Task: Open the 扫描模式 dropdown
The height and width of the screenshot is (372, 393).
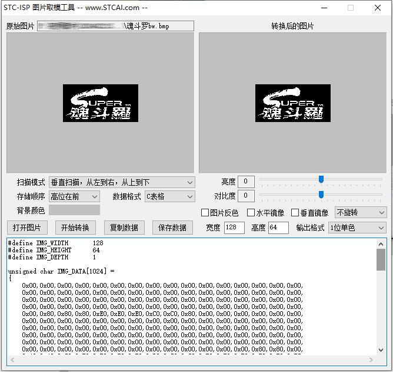Action: click(x=122, y=182)
